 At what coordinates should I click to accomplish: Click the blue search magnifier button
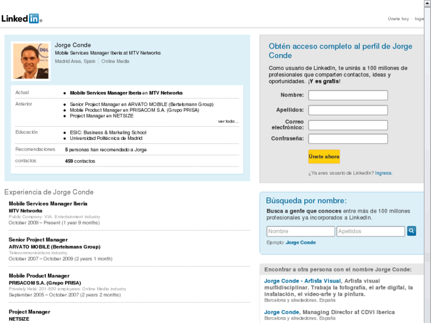click(411, 231)
